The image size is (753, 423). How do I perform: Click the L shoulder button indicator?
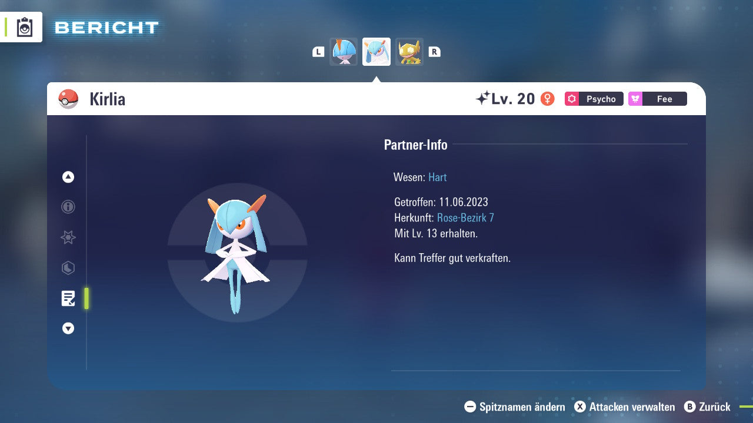click(318, 51)
